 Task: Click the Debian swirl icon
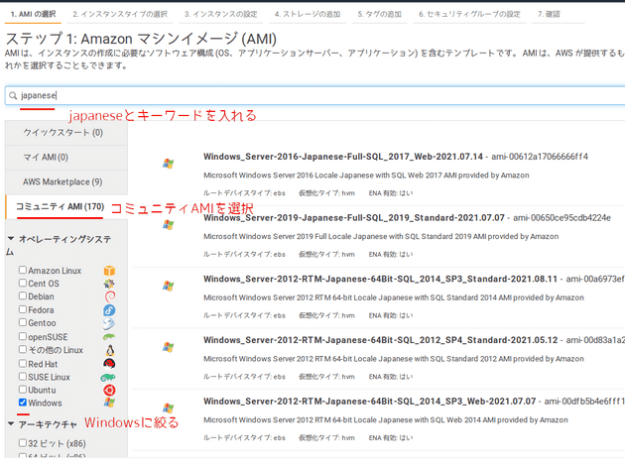(109, 296)
